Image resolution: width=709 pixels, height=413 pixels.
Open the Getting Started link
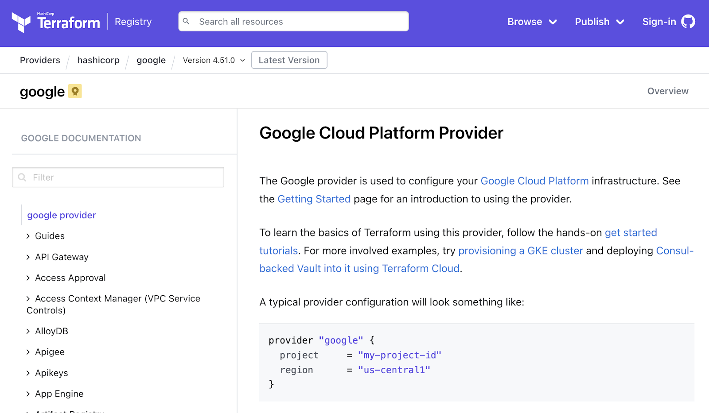coord(314,199)
